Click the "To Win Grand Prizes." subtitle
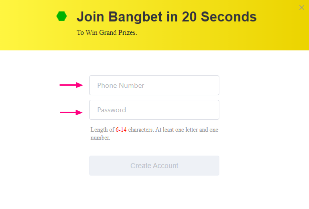309x209 pixels. [107, 33]
